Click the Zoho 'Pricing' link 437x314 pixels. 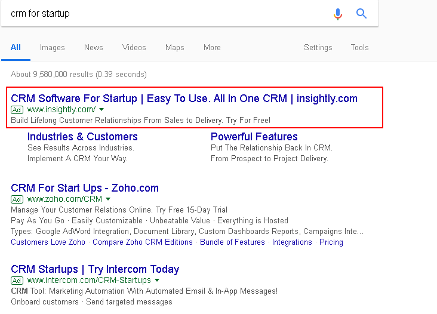331,242
